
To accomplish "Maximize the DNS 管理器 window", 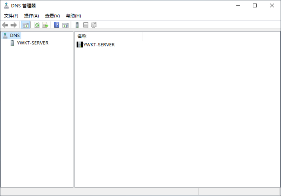I will tap(254, 5).
